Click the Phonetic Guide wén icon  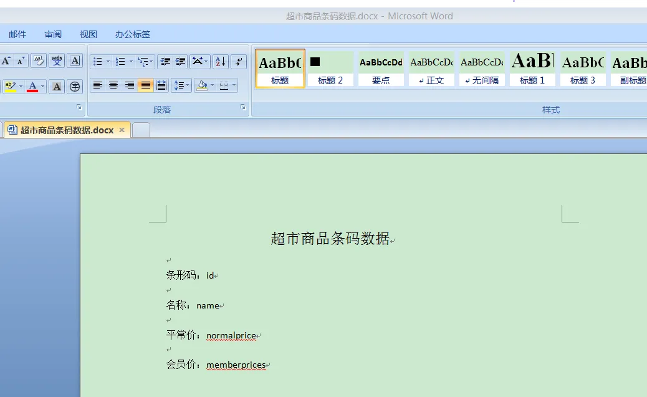point(57,61)
